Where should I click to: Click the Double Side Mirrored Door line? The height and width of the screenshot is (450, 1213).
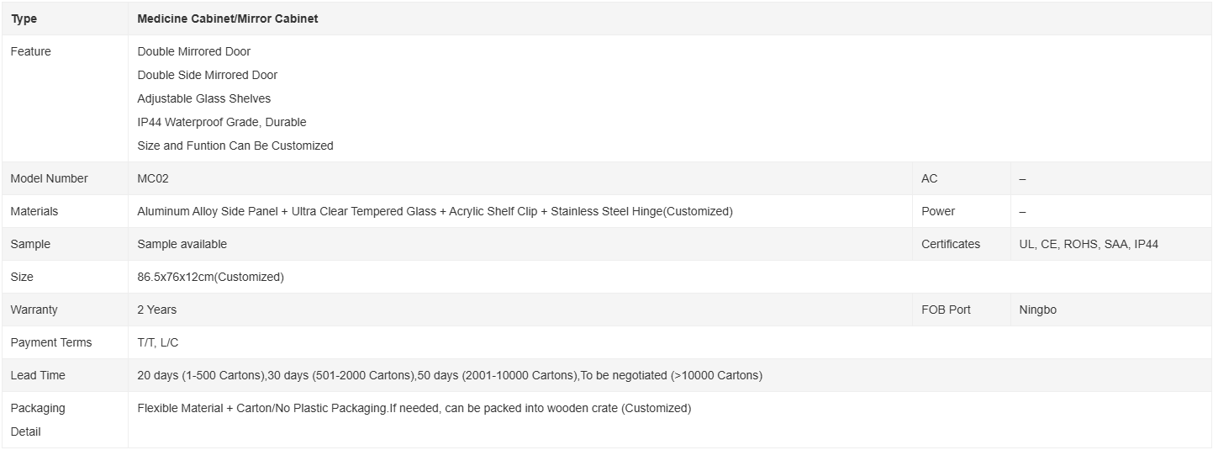208,75
